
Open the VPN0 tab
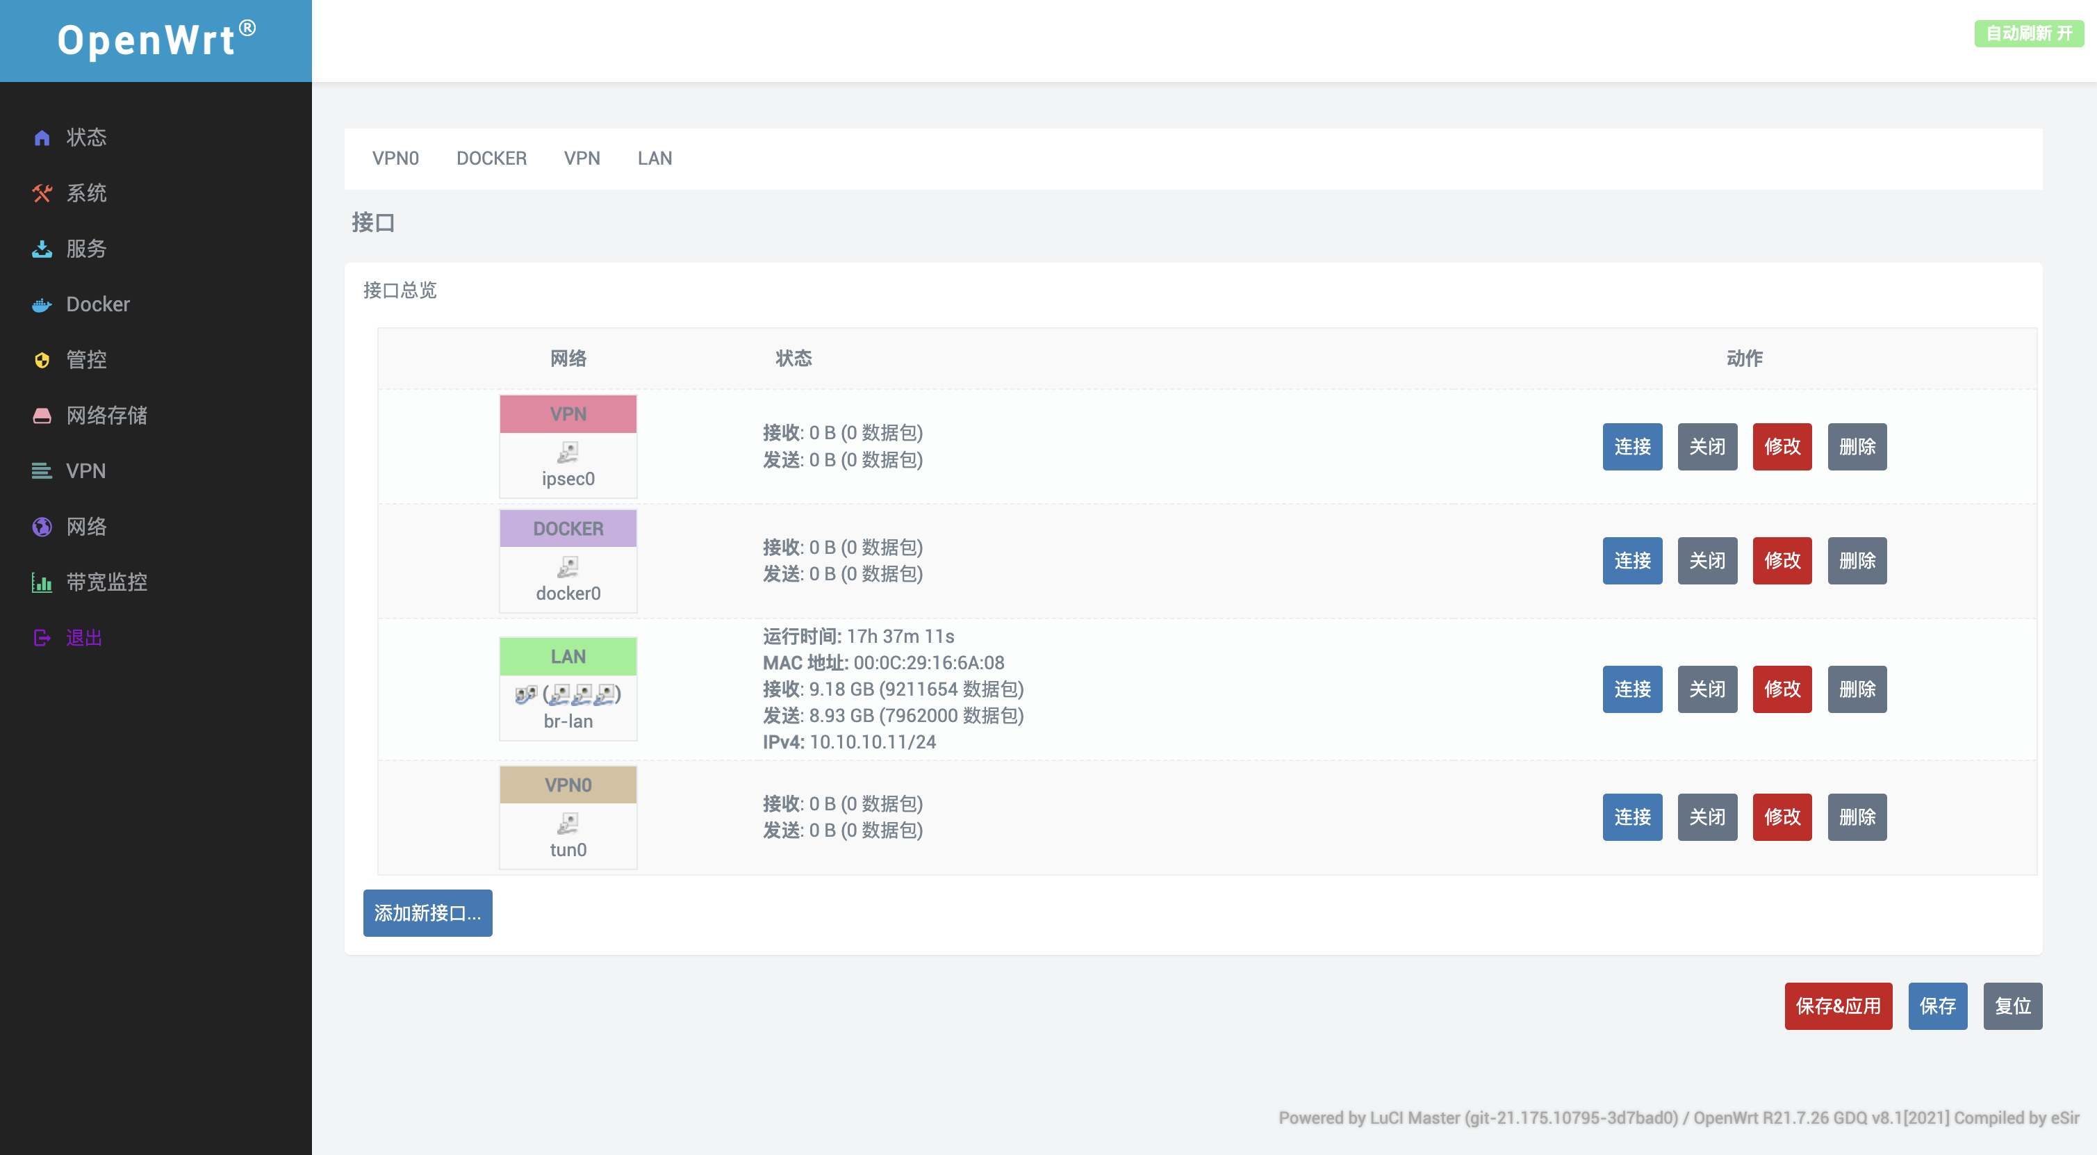click(x=395, y=158)
